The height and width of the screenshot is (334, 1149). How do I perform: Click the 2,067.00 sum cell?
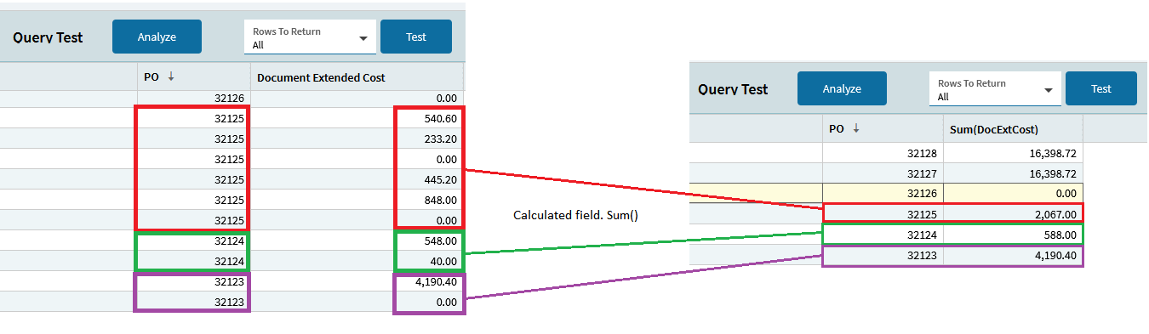1013,214
